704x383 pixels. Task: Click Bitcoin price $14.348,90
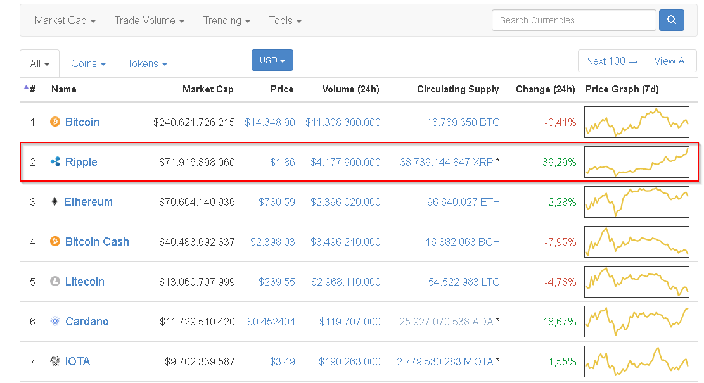[270, 122]
